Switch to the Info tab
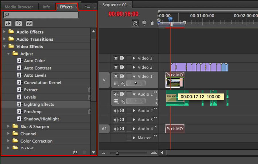The image size is (258, 164). click(x=46, y=7)
